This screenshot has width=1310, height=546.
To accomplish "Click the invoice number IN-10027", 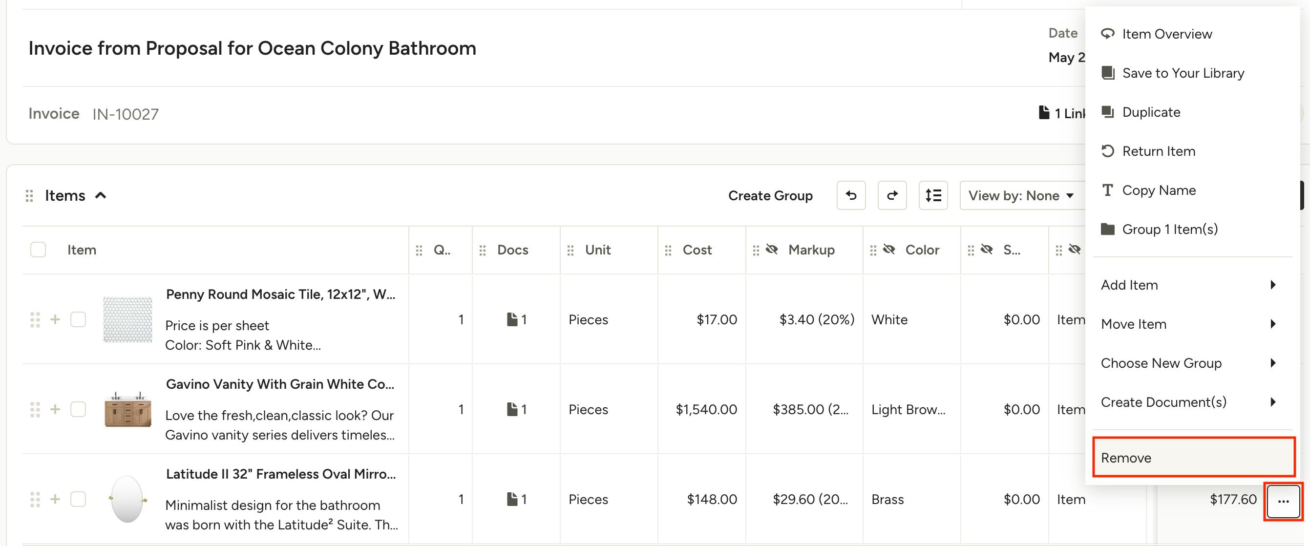I will click(126, 114).
